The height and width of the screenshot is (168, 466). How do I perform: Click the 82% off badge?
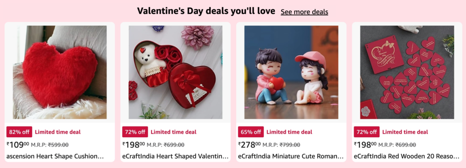tap(19, 132)
